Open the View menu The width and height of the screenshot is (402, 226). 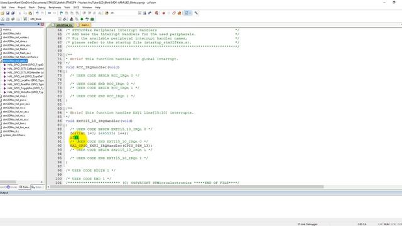[x=12, y=8]
